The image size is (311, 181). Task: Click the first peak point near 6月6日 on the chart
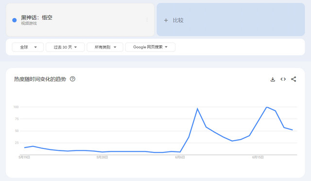click(197, 109)
